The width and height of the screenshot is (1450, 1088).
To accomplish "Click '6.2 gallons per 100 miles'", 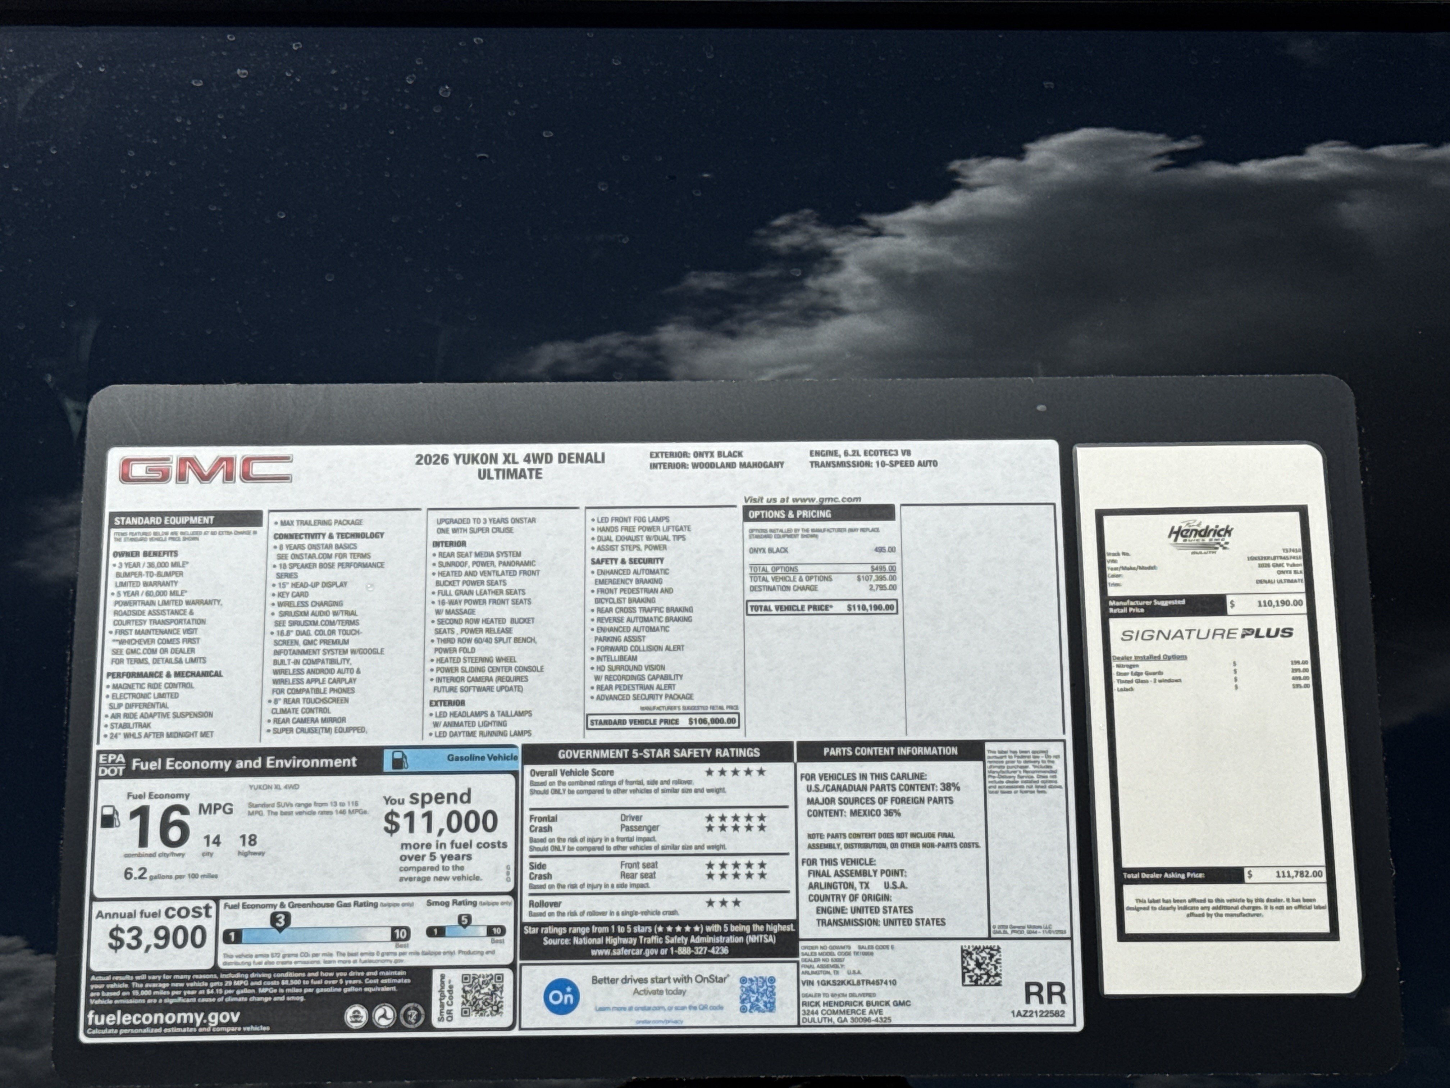I will [x=170, y=874].
